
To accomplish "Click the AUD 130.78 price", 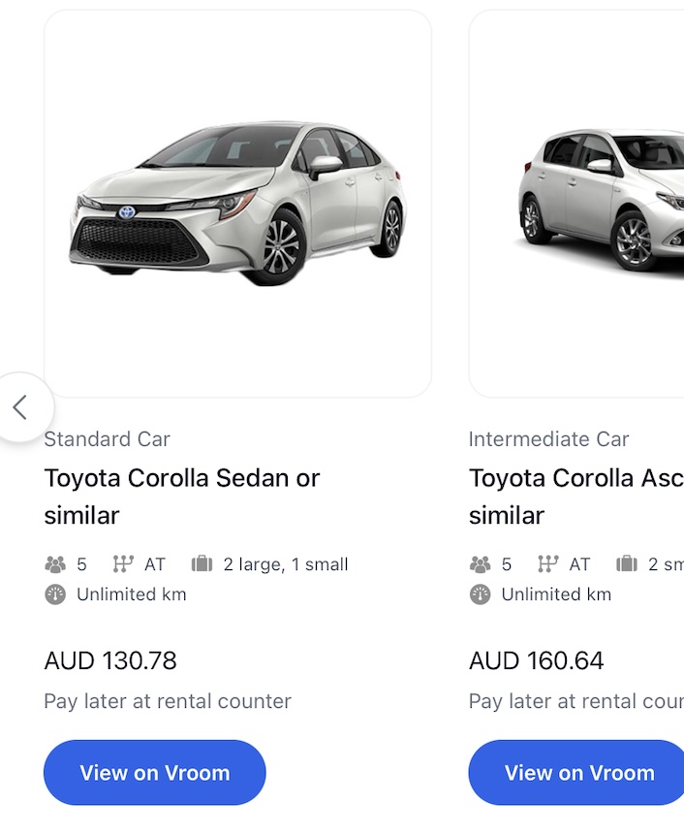I will [110, 661].
